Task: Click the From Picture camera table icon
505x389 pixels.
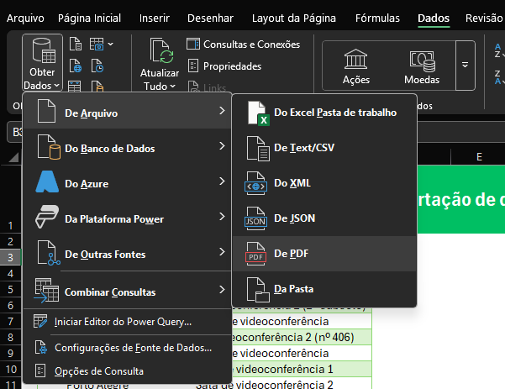Action: [97, 44]
